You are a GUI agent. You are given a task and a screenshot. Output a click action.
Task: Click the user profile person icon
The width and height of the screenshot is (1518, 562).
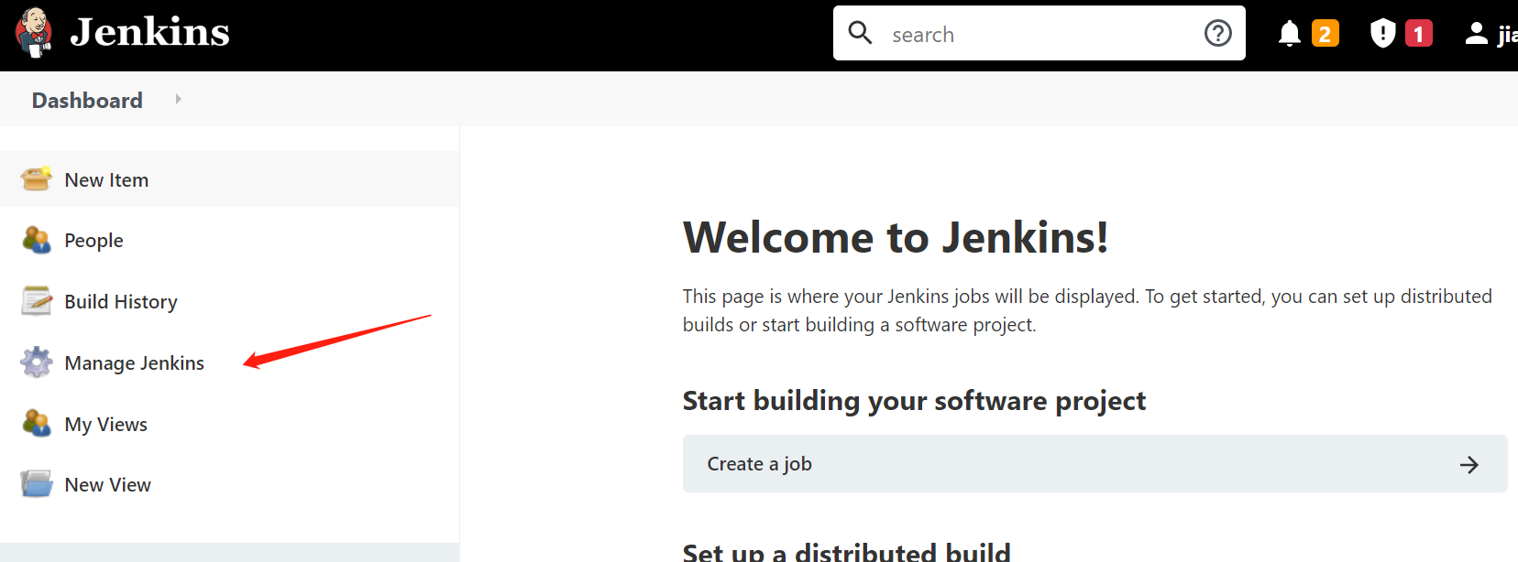[x=1476, y=34]
